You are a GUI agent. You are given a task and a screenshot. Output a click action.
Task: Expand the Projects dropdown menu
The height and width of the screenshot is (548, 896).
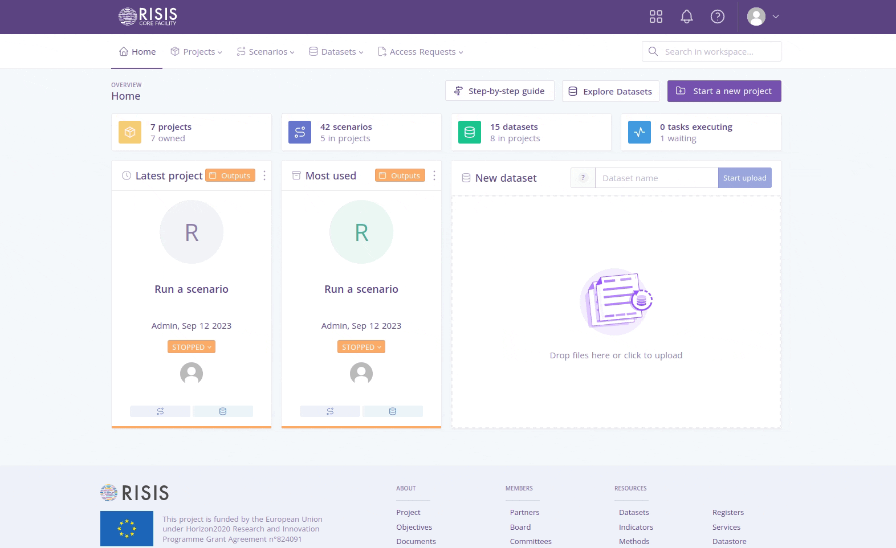[x=197, y=52]
